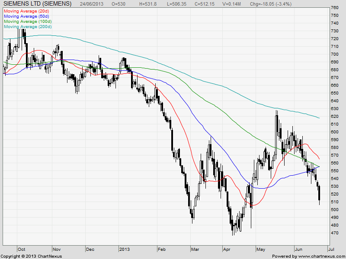The image size is (346, 259).
Task: Click the Feb label on time axis
Action: click(x=162, y=250)
